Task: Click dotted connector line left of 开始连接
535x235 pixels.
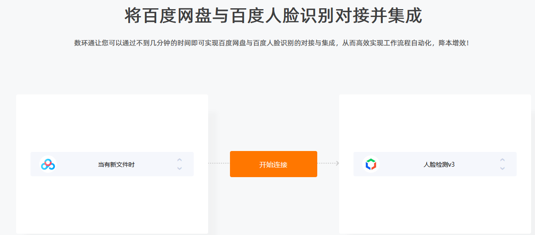Action: [x=219, y=163]
